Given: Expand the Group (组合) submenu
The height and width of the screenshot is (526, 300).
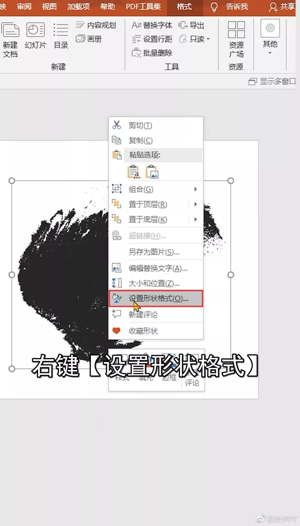Looking at the screenshot, I should point(156,189).
